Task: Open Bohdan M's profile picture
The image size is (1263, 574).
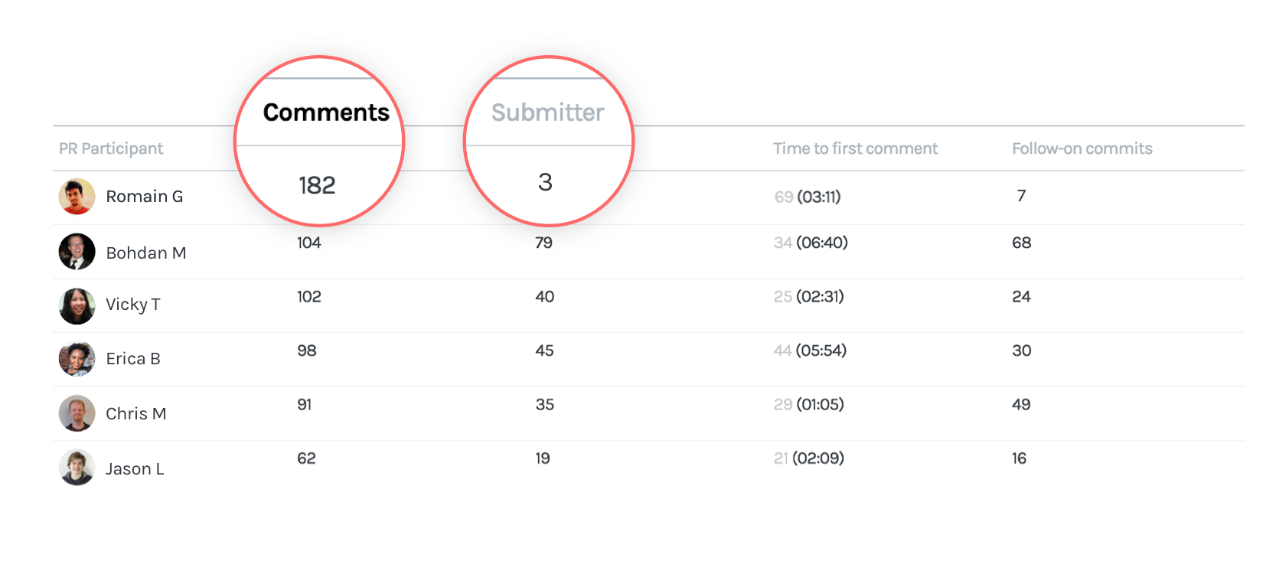Action: pyautogui.click(x=77, y=252)
